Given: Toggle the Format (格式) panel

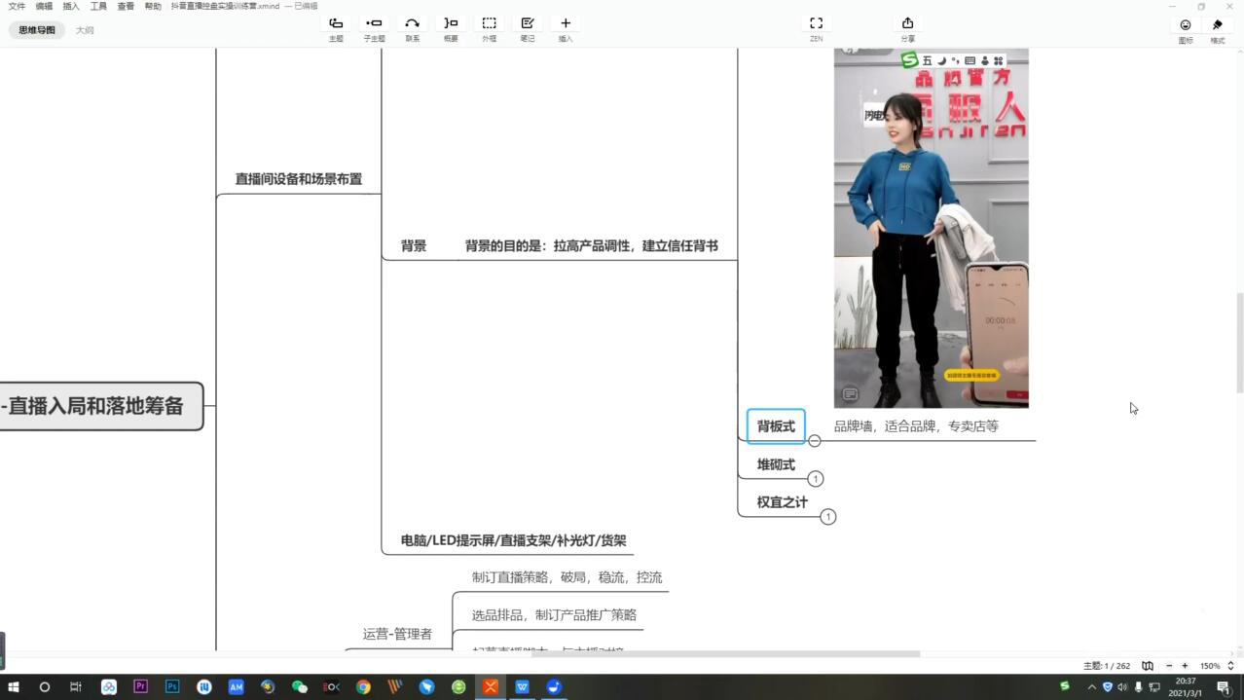Looking at the screenshot, I should (1217, 25).
